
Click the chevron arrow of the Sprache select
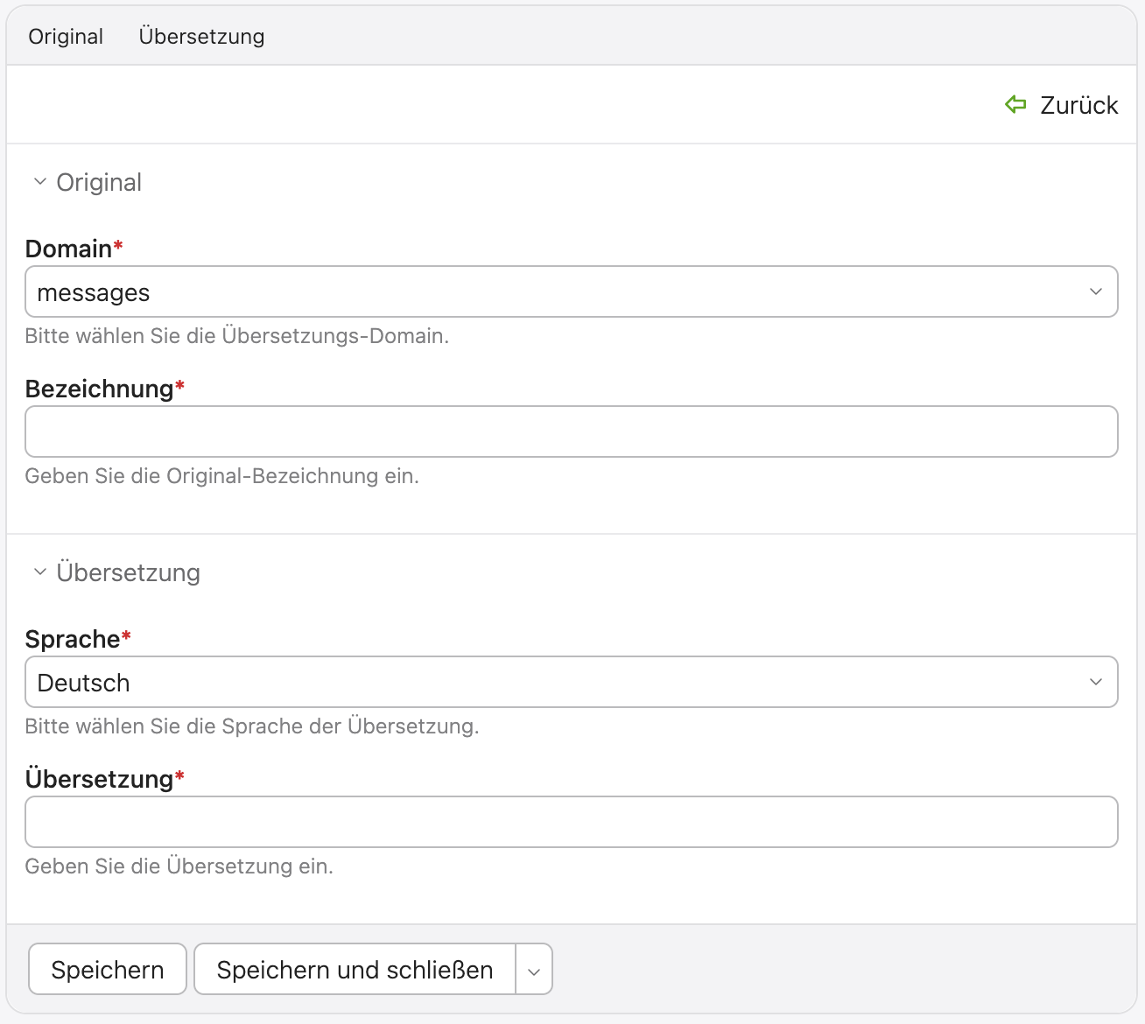1095,683
